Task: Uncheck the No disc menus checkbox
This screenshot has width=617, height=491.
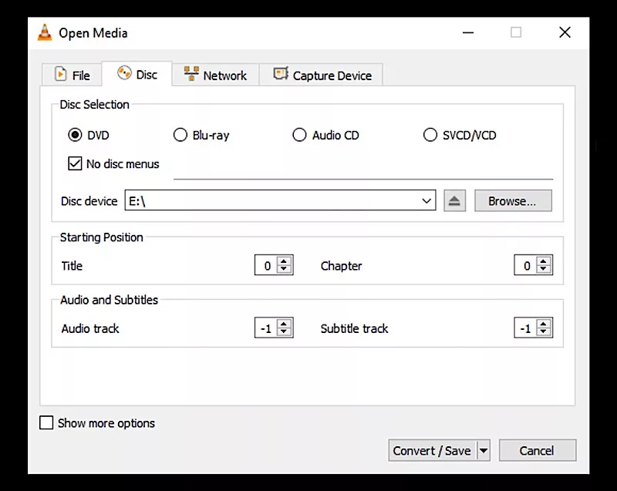Action: (x=75, y=163)
